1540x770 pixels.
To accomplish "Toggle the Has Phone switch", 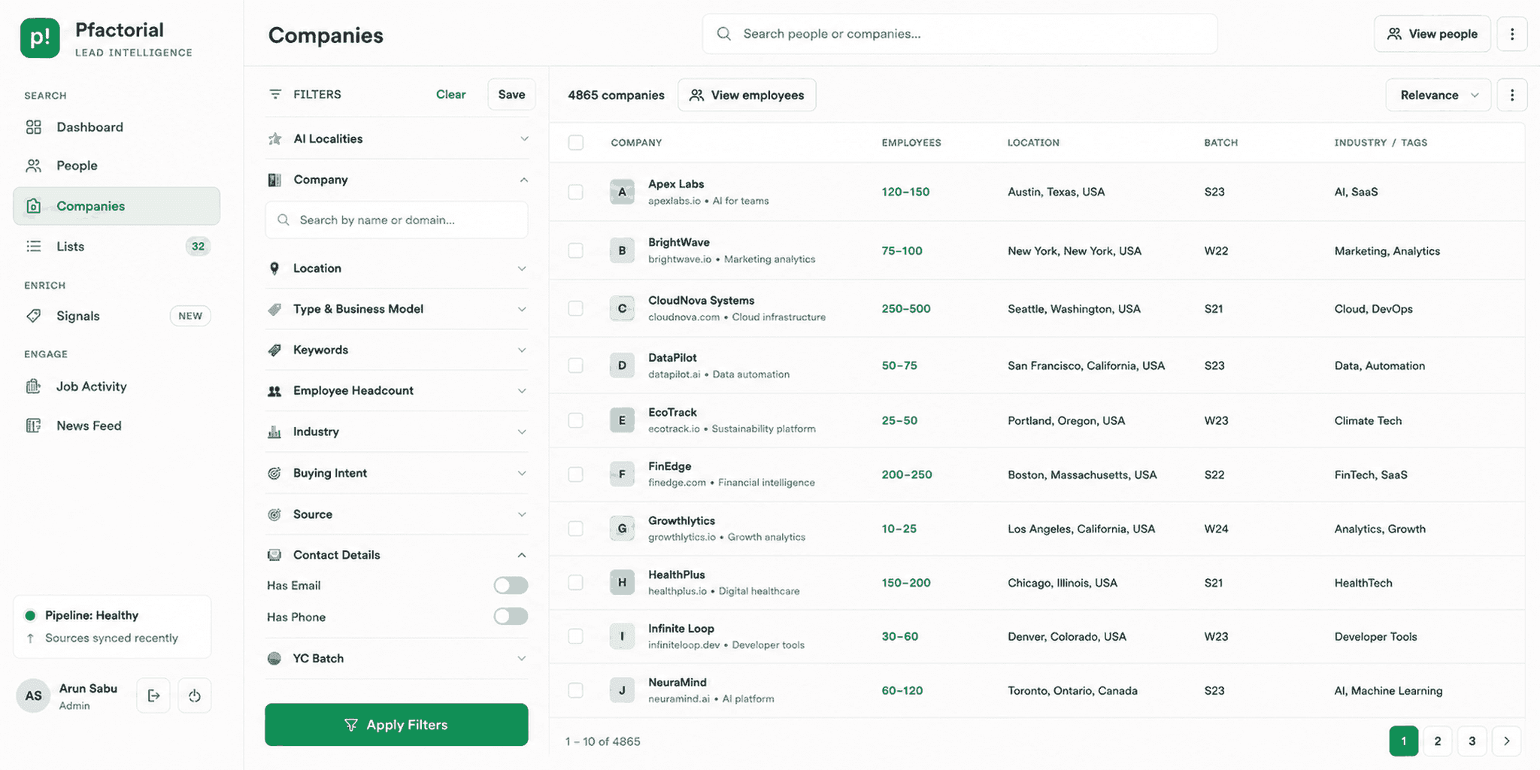I will pyautogui.click(x=511, y=617).
